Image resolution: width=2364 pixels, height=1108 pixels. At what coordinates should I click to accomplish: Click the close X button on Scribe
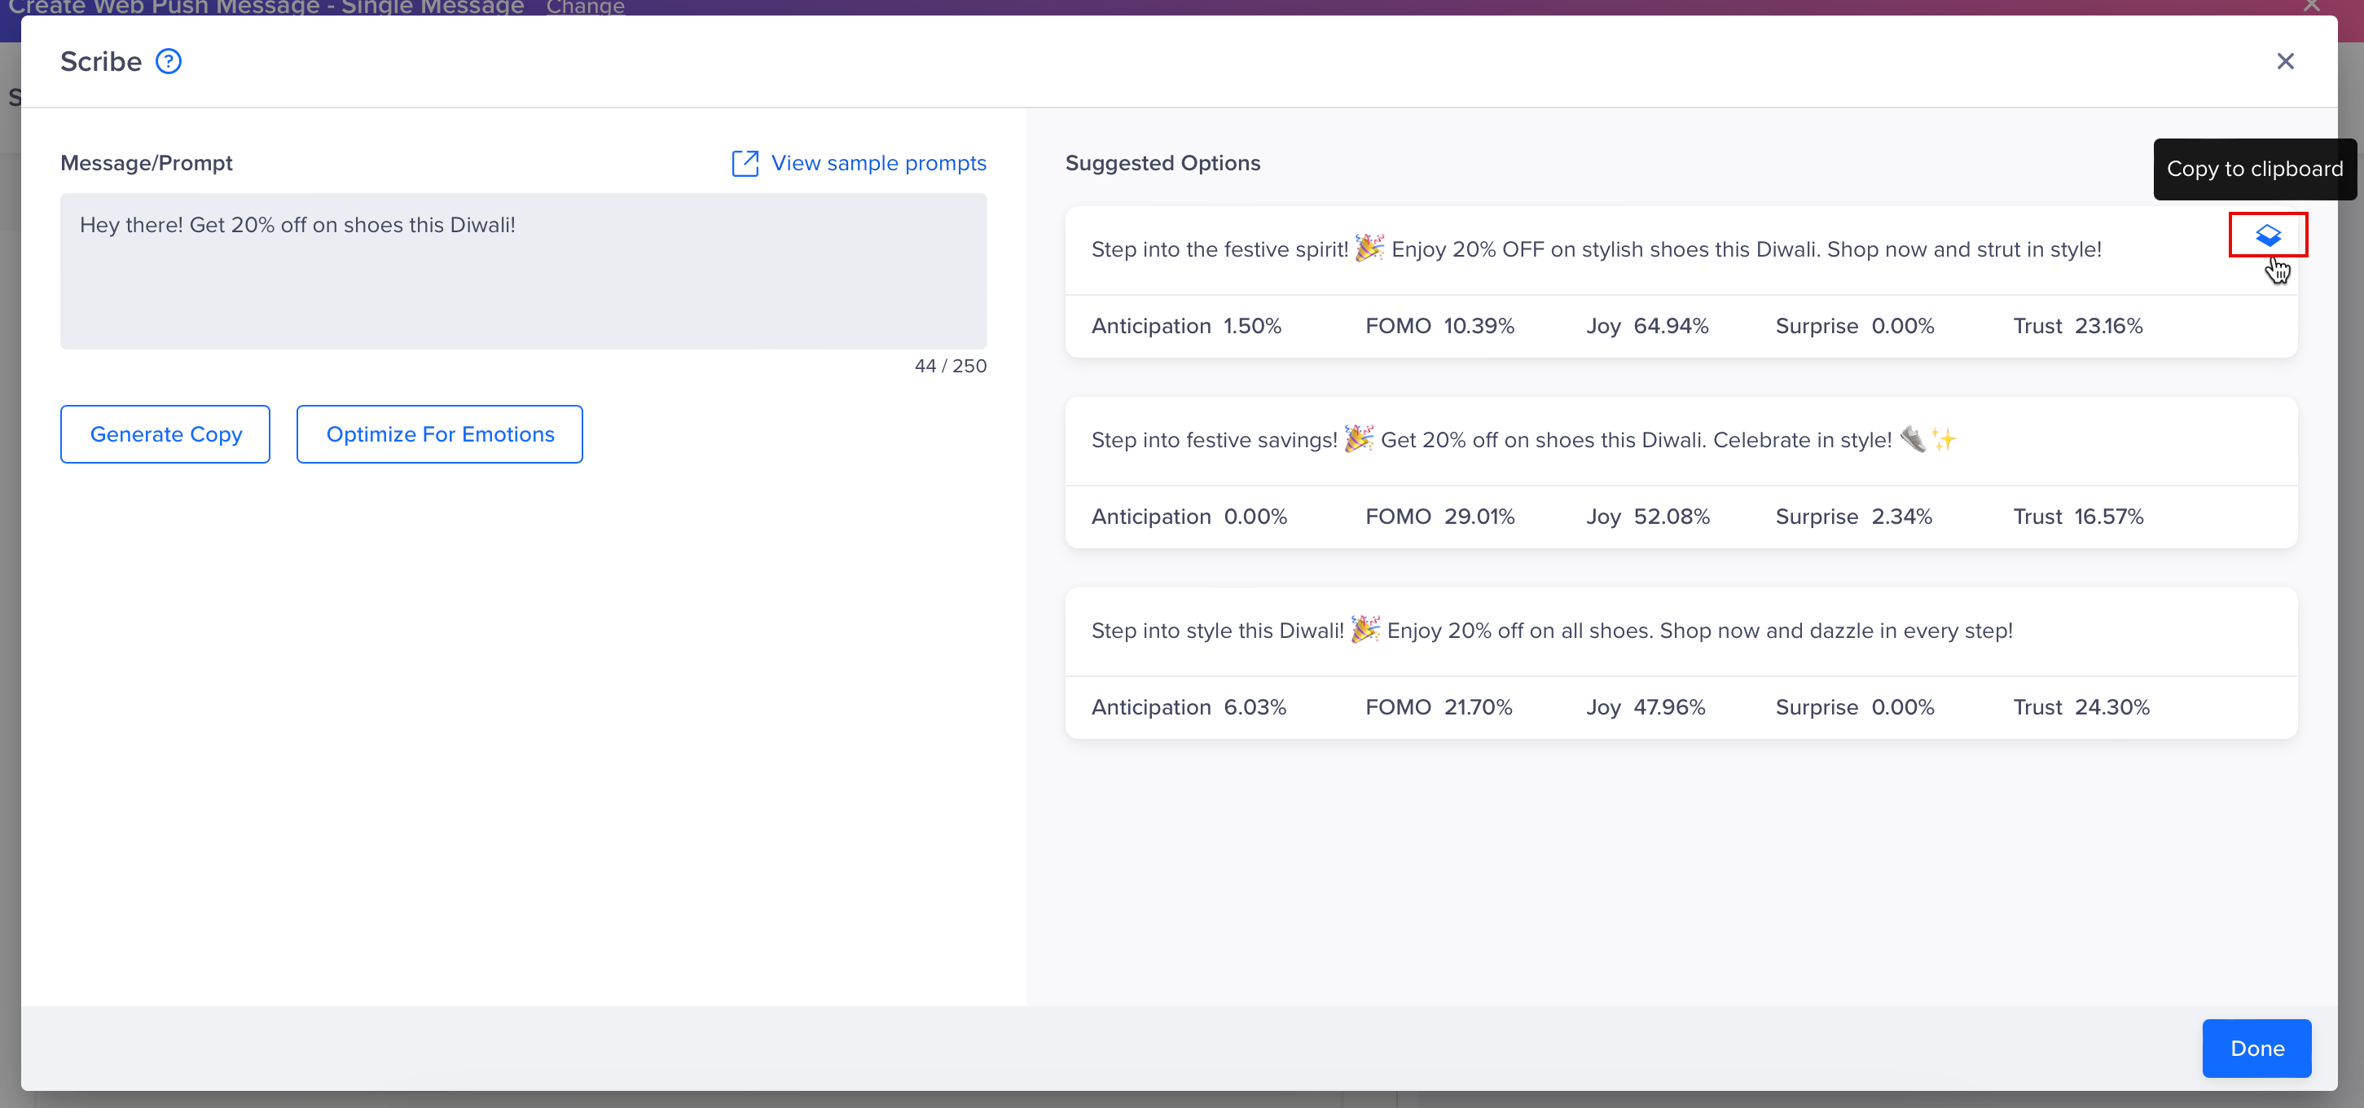pos(2286,60)
